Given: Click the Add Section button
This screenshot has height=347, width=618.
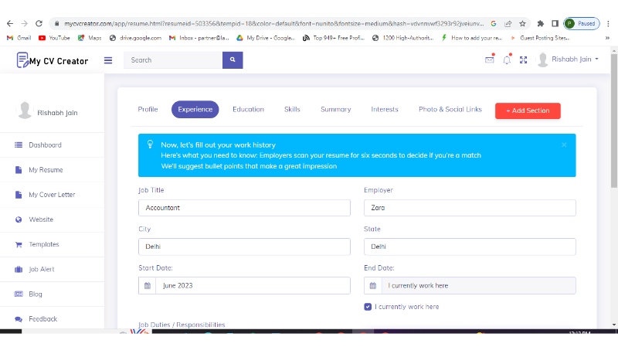Looking at the screenshot, I should tap(528, 111).
